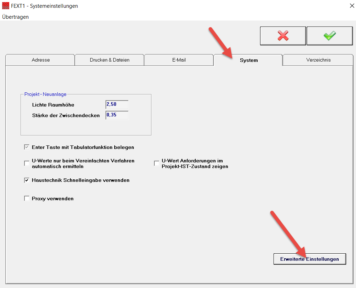Viewport: 356px width, 288px height.
Task: Open Erweiterte Einstellungen
Action: 310,259
